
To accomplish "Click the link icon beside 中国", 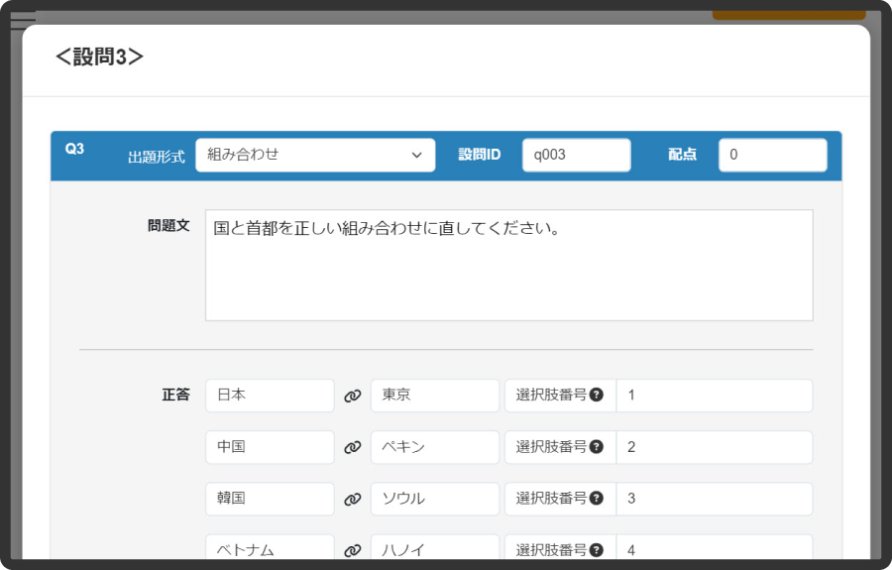I will tap(353, 448).
